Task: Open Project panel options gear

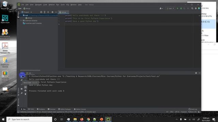Action: (52, 12)
